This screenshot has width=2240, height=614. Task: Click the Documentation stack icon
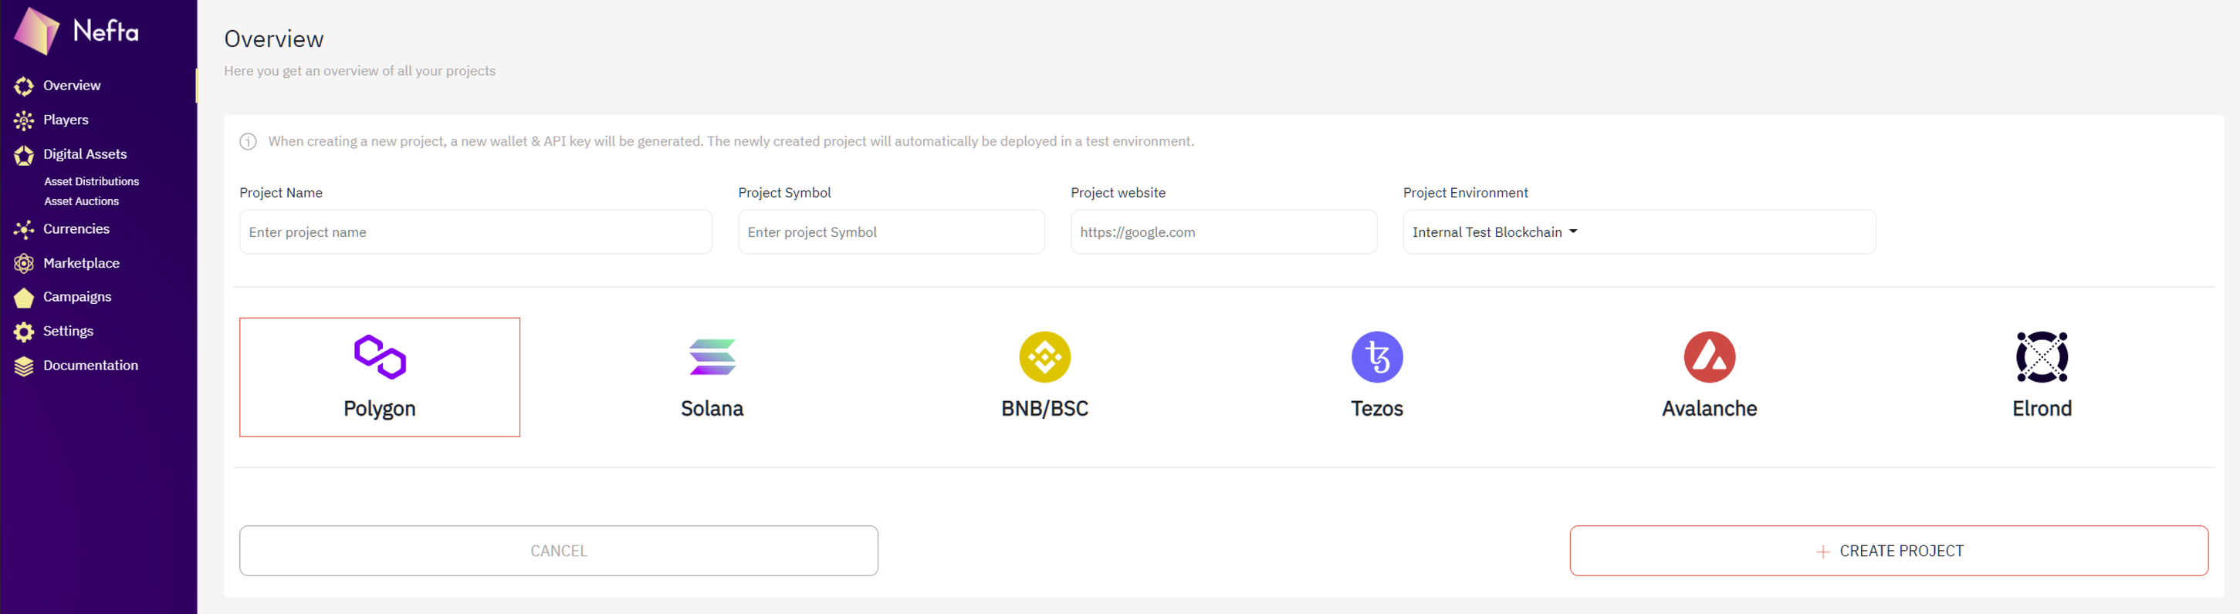[25, 366]
